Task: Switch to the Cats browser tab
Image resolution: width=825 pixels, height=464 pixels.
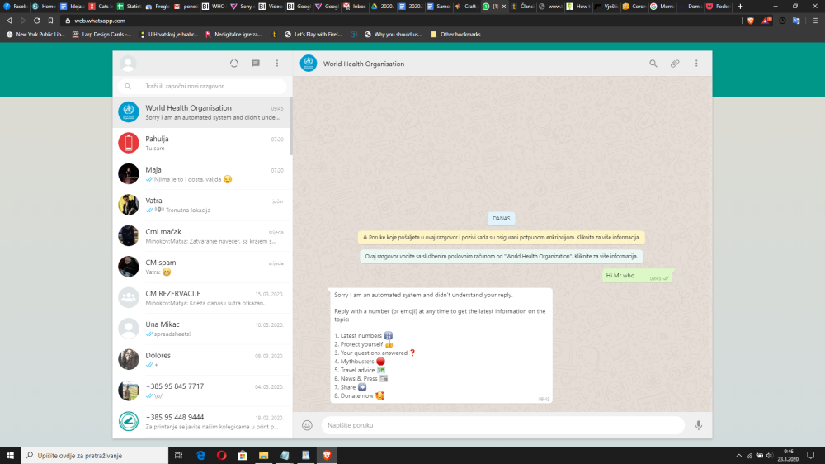Action: pyautogui.click(x=100, y=7)
